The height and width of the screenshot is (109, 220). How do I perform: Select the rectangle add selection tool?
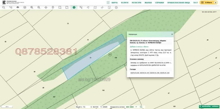tap(60, 7)
